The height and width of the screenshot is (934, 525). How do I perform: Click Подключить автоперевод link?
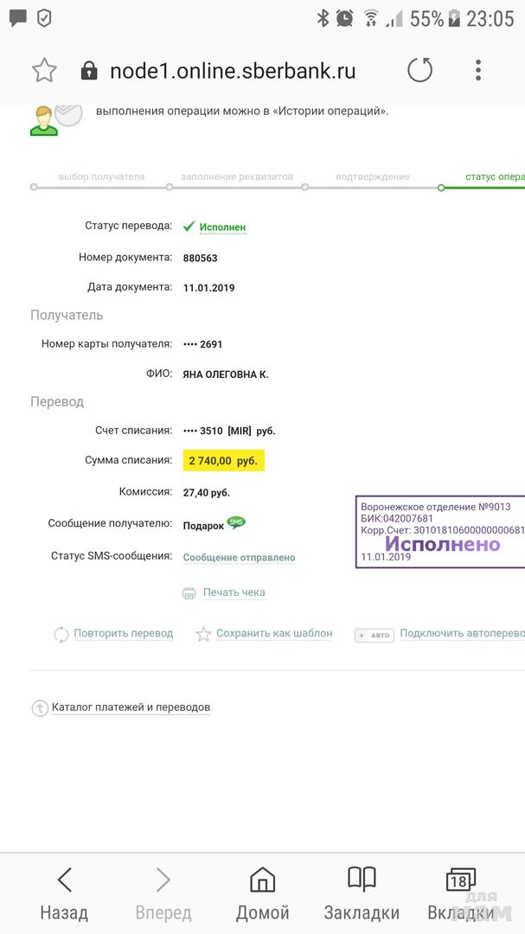pos(461,633)
